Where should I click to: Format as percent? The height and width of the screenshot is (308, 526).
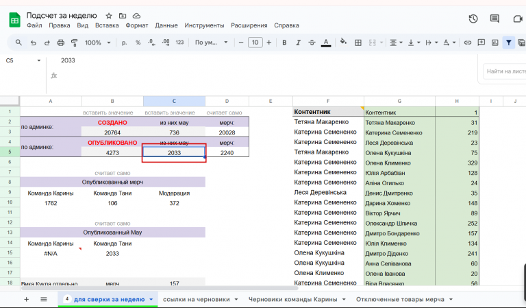138,43
